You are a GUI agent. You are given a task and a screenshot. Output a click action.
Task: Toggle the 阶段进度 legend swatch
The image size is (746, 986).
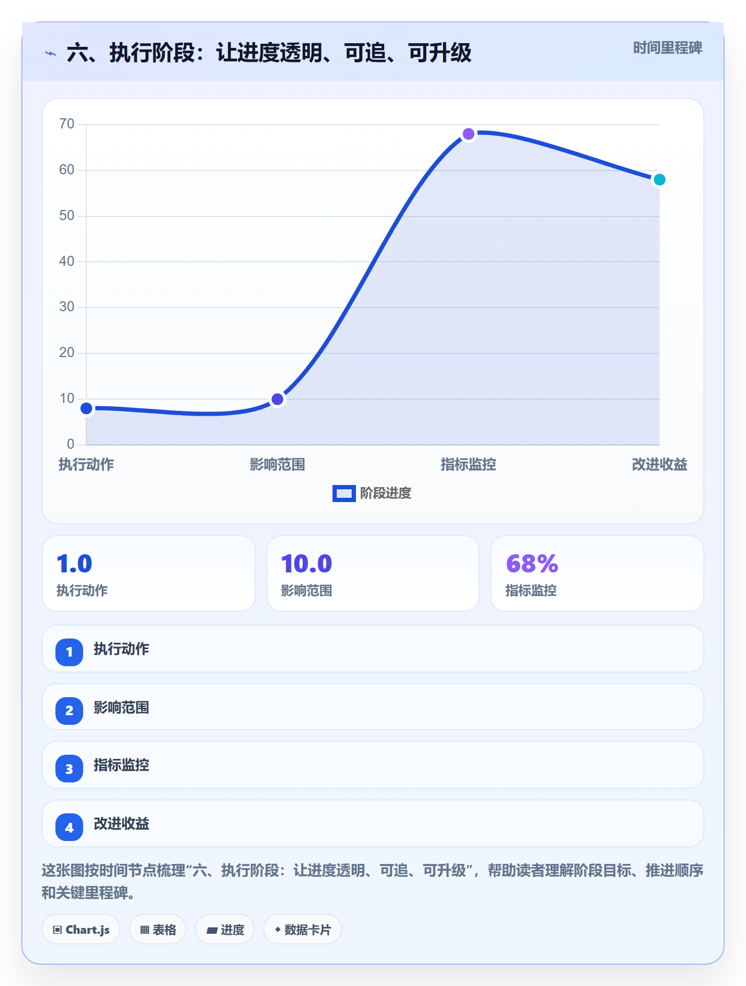tap(344, 494)
